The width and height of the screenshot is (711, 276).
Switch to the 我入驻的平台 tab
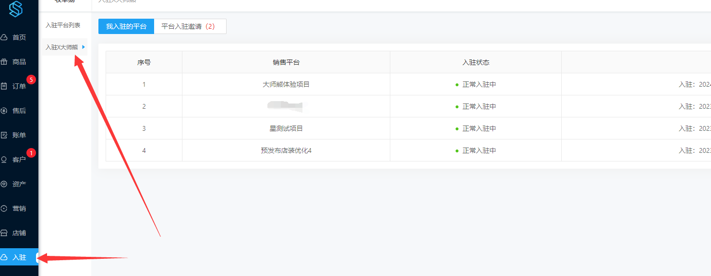coord(126,26)
